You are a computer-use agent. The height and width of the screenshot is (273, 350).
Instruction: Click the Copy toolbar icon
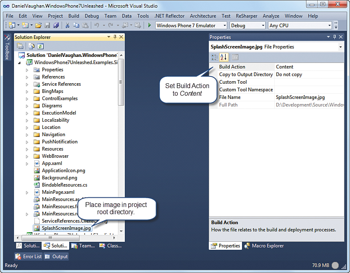point(76,25)
